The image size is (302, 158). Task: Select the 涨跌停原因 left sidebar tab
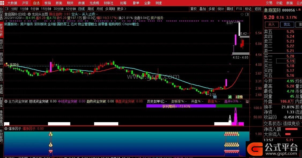click(x=2, y=117)
